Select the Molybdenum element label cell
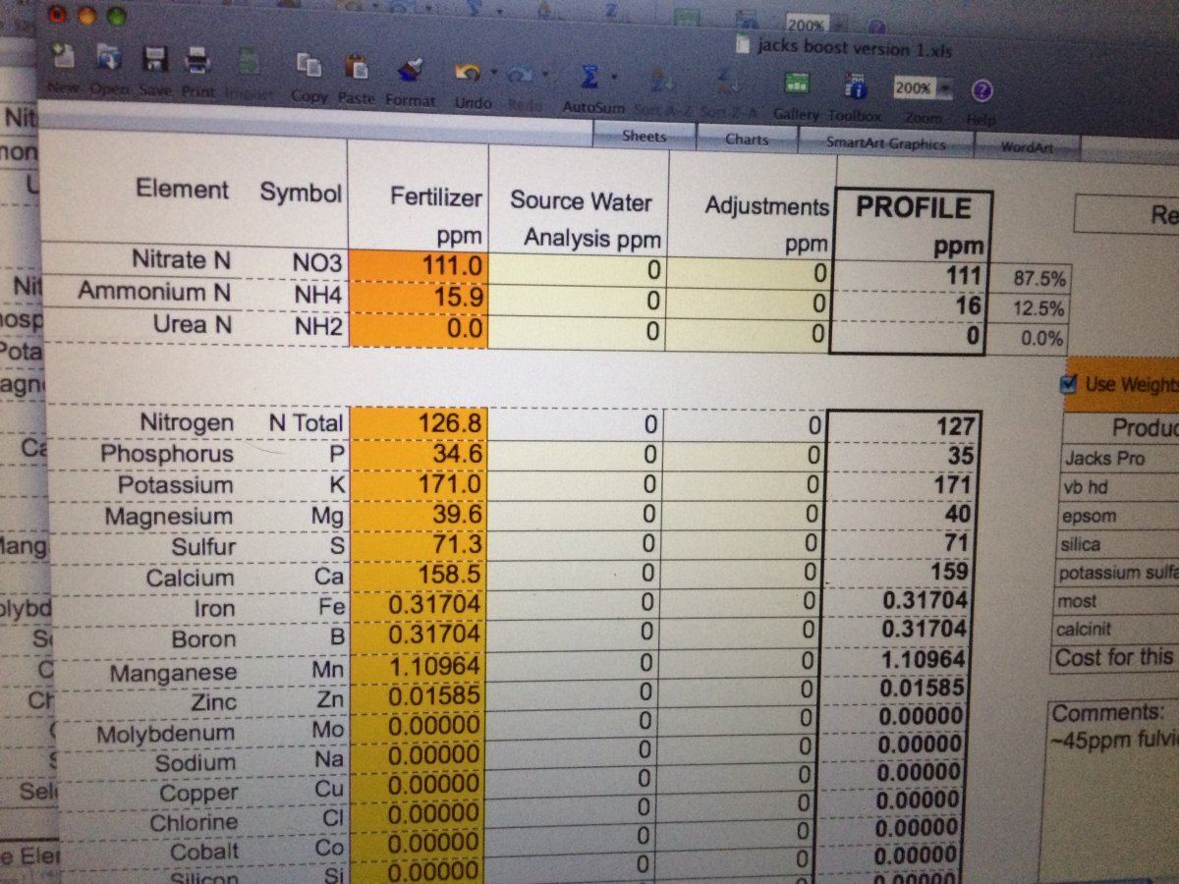 [165, 735]
